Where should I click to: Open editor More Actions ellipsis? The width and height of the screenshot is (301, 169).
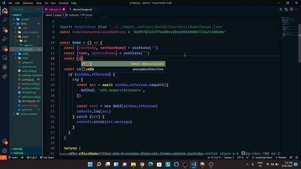click(x=297, y=9)
